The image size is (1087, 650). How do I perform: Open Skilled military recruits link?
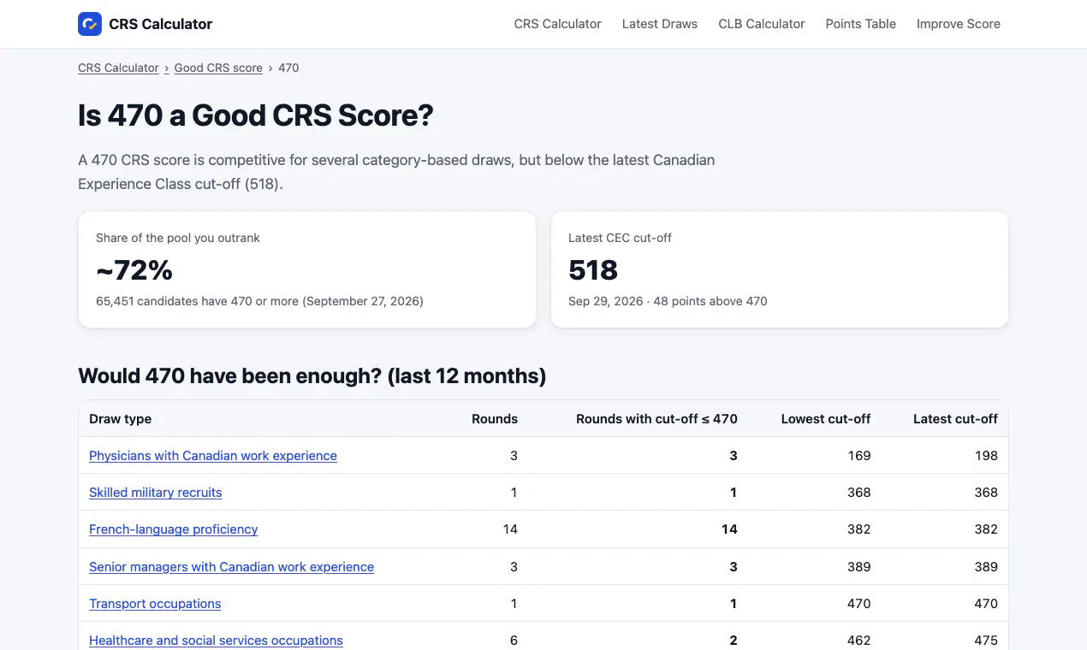point(156,493)
